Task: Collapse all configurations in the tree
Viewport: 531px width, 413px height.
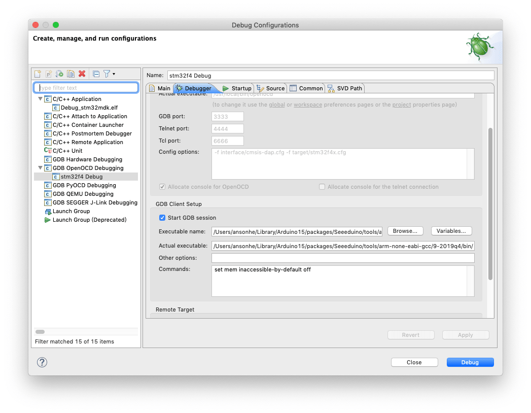Action: click(x=96, y=74)
